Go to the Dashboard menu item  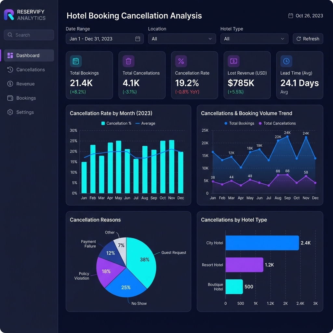pyautogui.click(x=29, y=55)
